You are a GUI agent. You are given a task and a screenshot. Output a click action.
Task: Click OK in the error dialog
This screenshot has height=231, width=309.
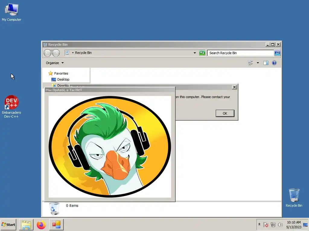click(x=225, y=113)
